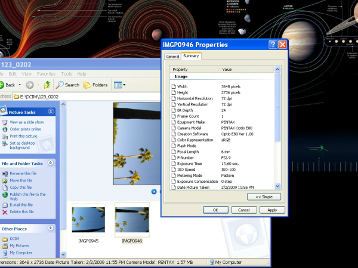
Task: Go up one folder level
Action: [x=47, y=85]
